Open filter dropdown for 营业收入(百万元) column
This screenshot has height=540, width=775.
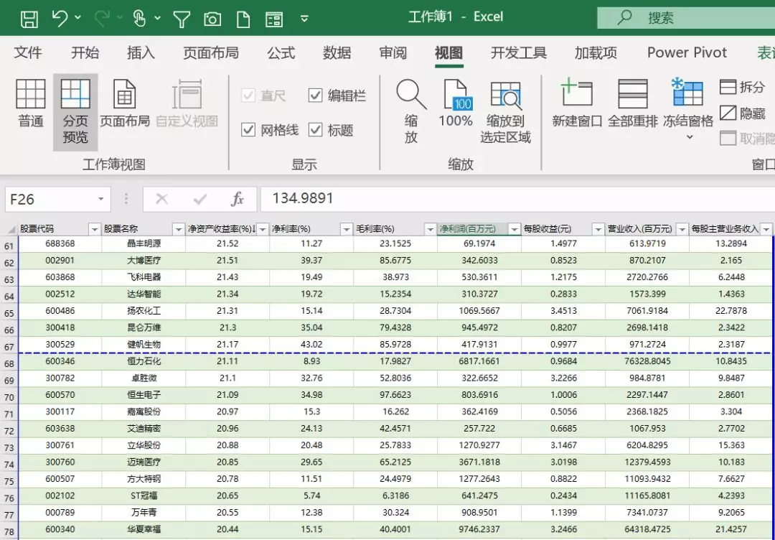point(682,229)
